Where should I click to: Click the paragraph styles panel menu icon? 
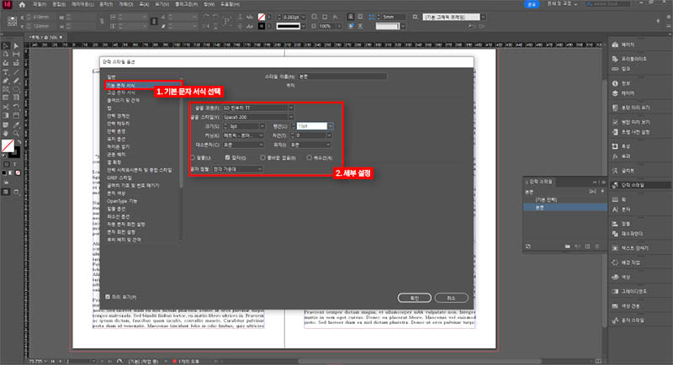point(603,182)
